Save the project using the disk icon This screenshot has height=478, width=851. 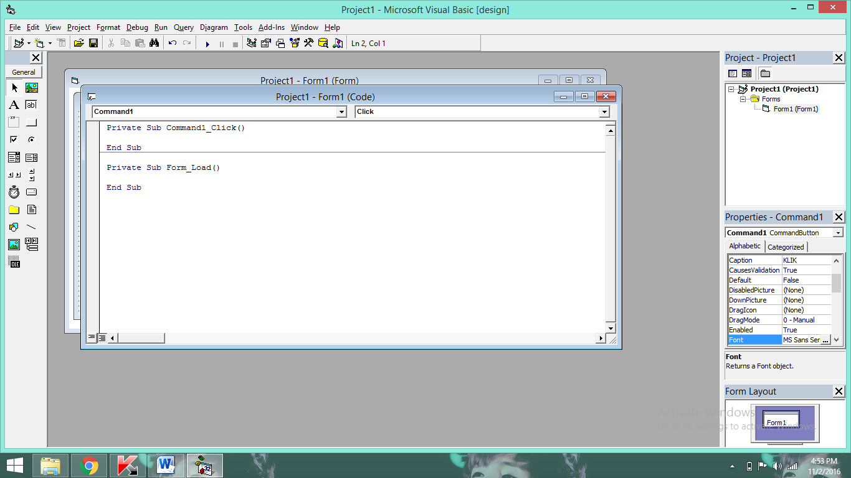tap(93, 43)
